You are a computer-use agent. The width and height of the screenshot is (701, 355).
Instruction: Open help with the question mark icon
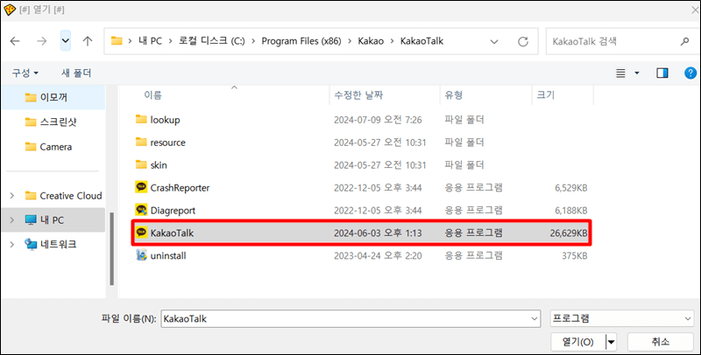click(690, 73)
